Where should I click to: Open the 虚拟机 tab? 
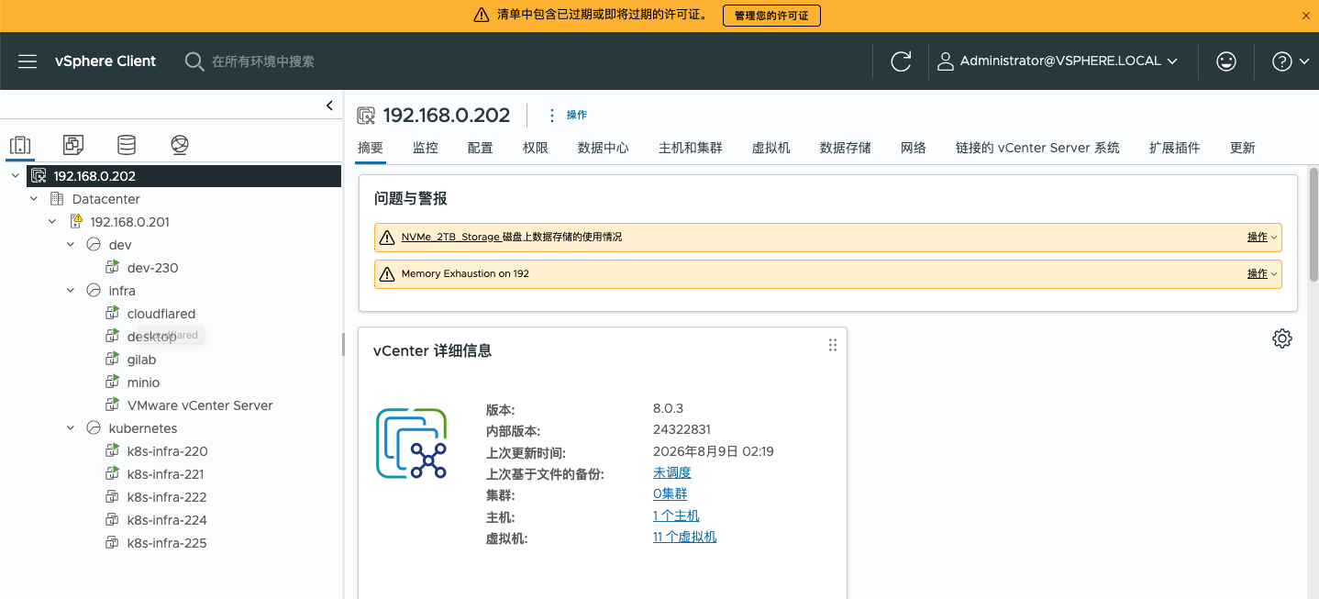(x=771, y=148)
